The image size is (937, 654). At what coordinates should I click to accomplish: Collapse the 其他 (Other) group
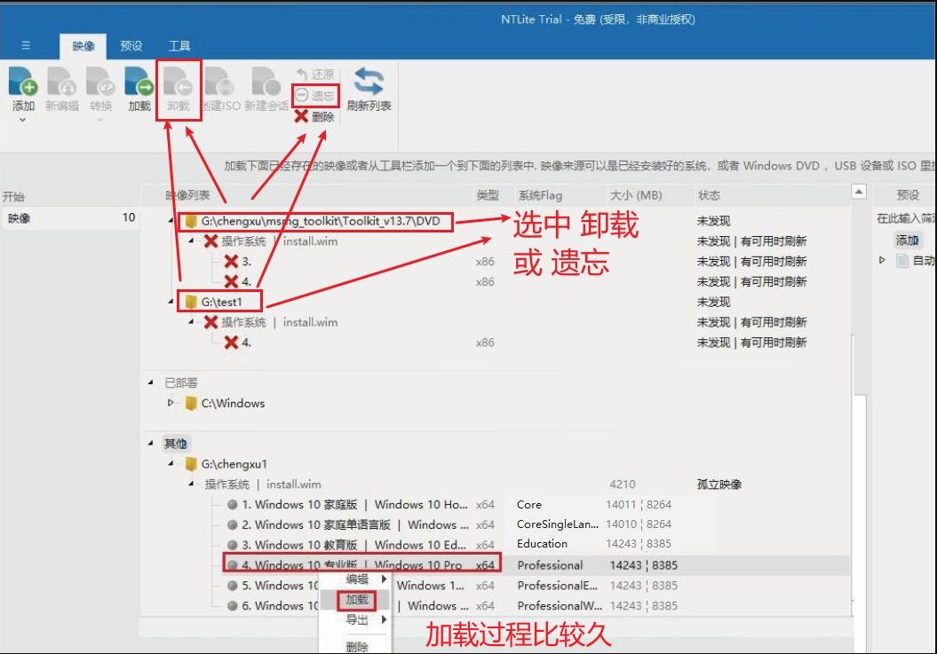tap(150, 444)
